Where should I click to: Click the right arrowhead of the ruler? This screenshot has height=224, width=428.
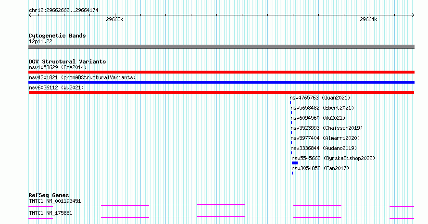(413, 15)
